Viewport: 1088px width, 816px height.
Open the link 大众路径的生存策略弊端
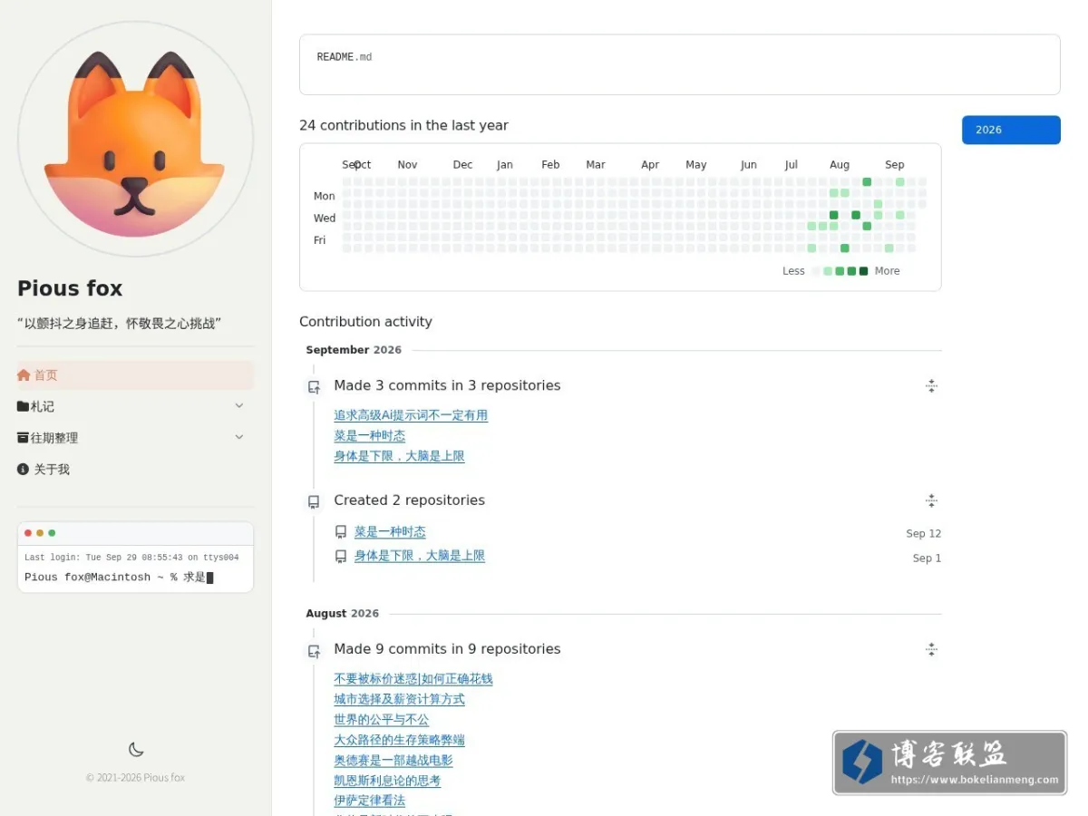tap(399, 740)
